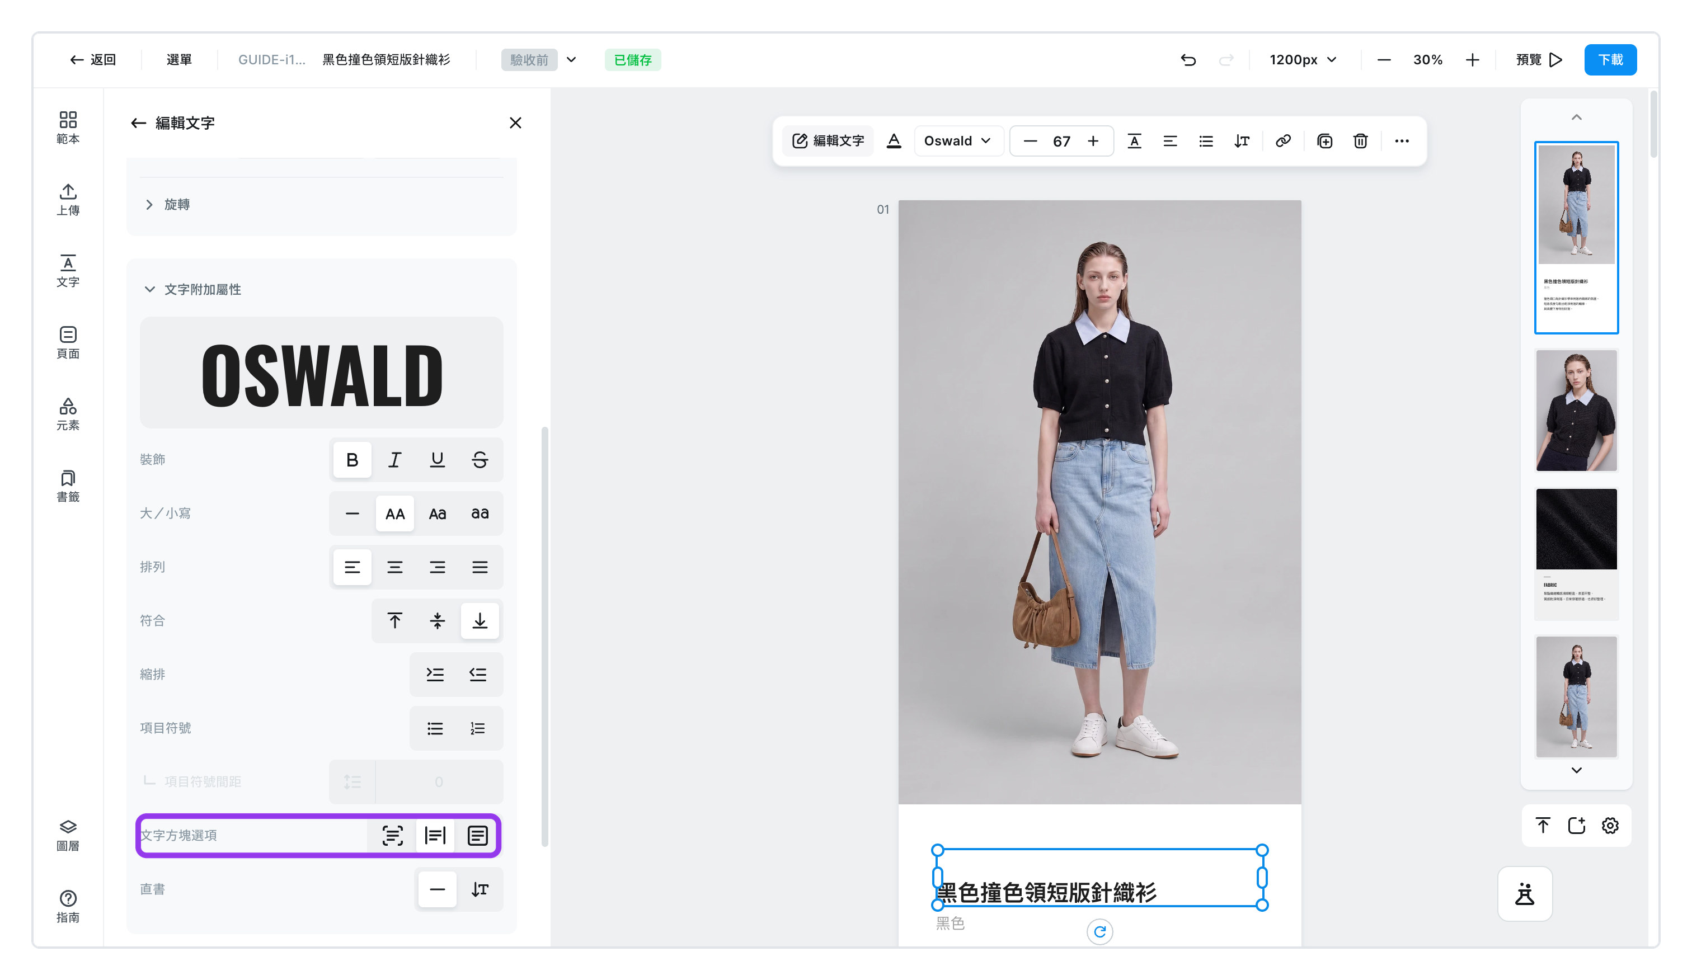
Task: Select top vertical fit in 符合 row
Action: pyautogui.click(x=395, y=621)
